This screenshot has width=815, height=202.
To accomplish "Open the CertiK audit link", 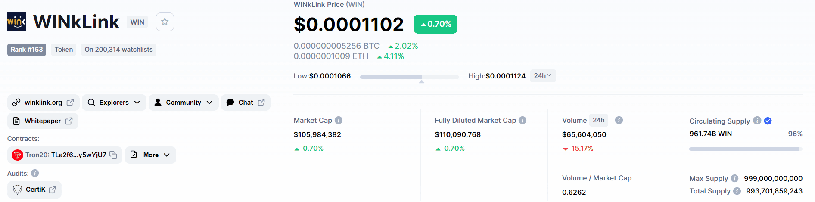I will [x=35, y=190].
